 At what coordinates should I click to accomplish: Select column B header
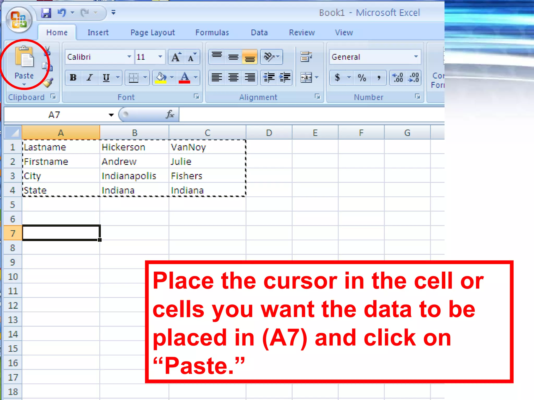[135, 133]
